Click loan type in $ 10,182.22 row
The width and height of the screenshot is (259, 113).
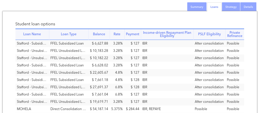click(68, 58)
